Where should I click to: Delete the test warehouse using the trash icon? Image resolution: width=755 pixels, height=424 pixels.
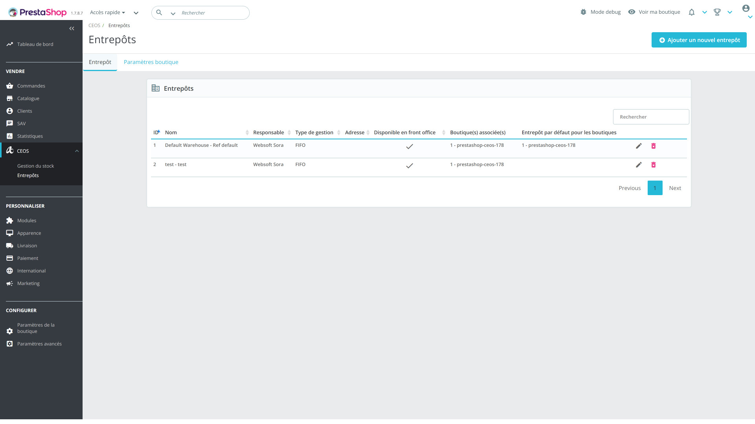tap(653, 165)
